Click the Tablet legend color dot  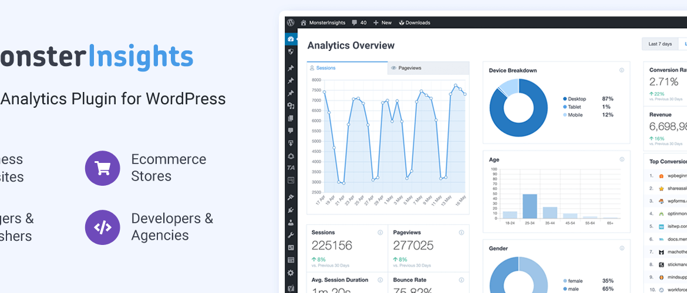[565, 107]
